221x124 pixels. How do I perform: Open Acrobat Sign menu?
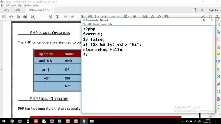[20, 6]
